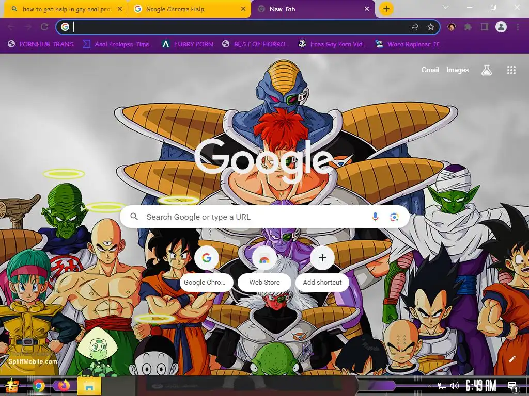
Task: Open the Windows Start button
Action: pos(11,386)
